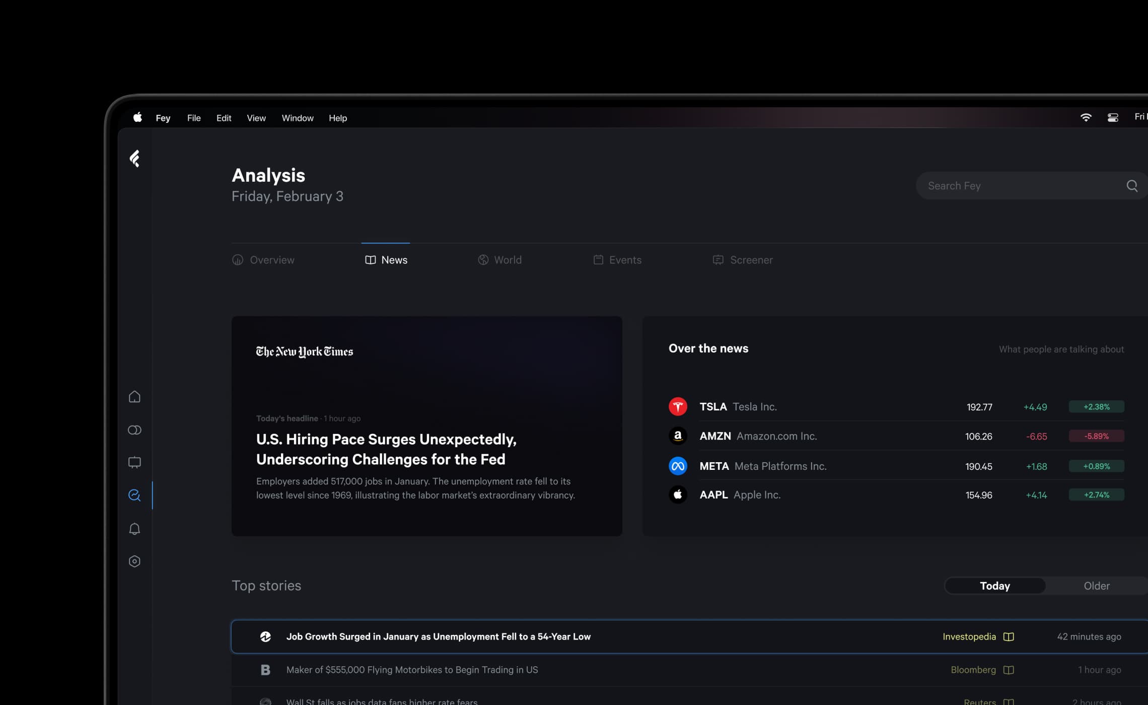Click the magnifier icon in Search Fey
This screenshot has height=705, width=1148.
click(1132, 186)
